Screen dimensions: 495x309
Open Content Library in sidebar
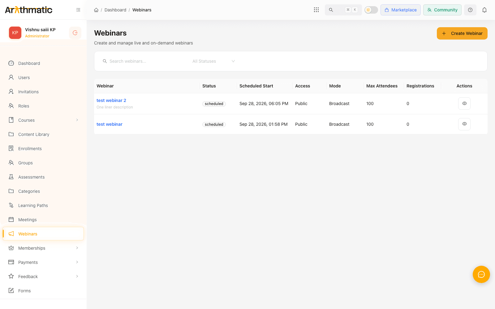click(x=43, y=134)
